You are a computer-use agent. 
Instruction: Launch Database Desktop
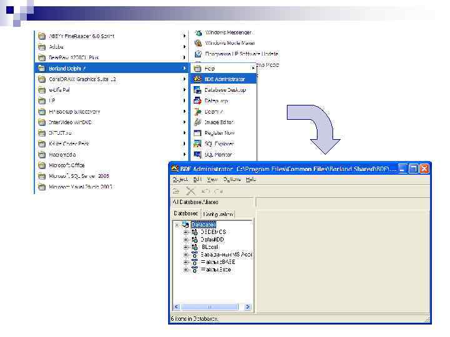tap(224, 90)
